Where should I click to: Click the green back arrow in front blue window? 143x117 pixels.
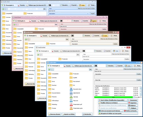[x=49, y=69]
